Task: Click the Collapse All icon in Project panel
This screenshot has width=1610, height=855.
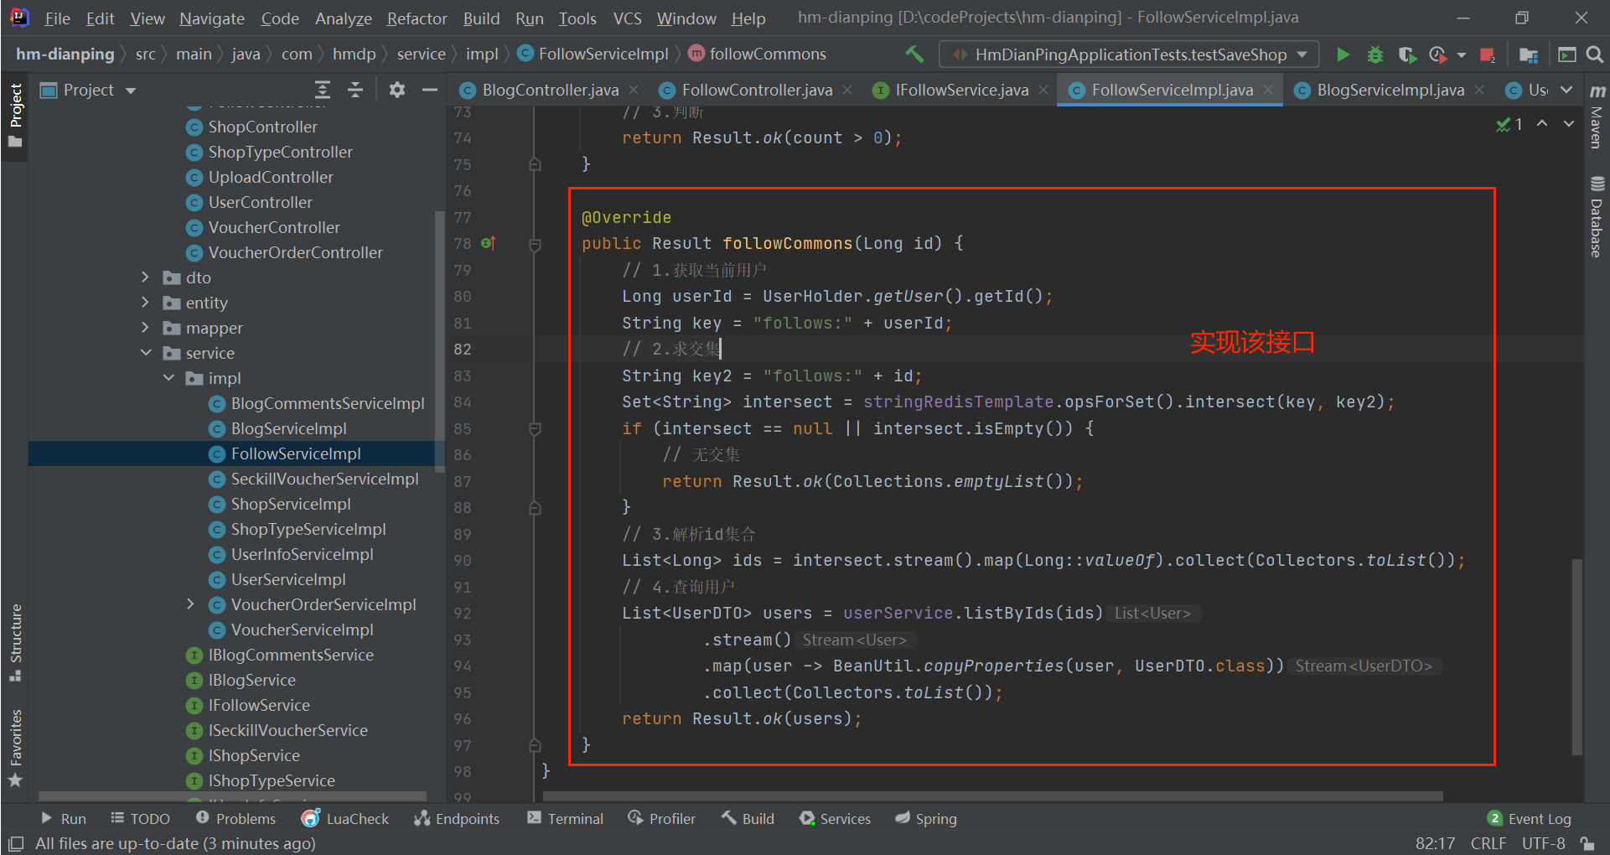Action: click(x=355, y=90)
